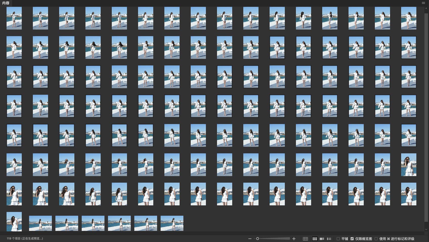
Task: Switch to the thumbnails view icon
Action: (315, 239)
